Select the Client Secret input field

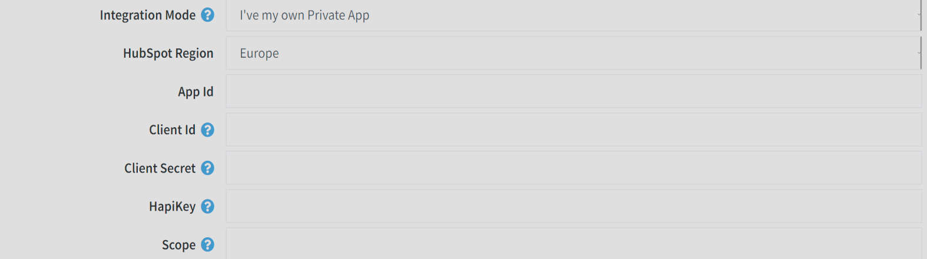pyautogui.click(x=574, y=168)
